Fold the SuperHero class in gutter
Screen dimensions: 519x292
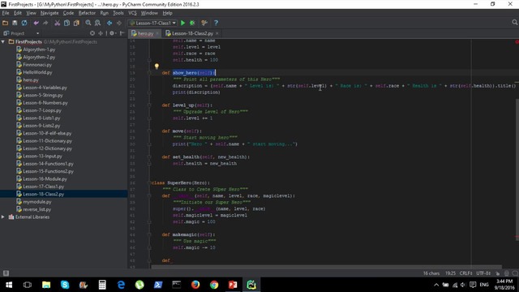coord(149,182)
